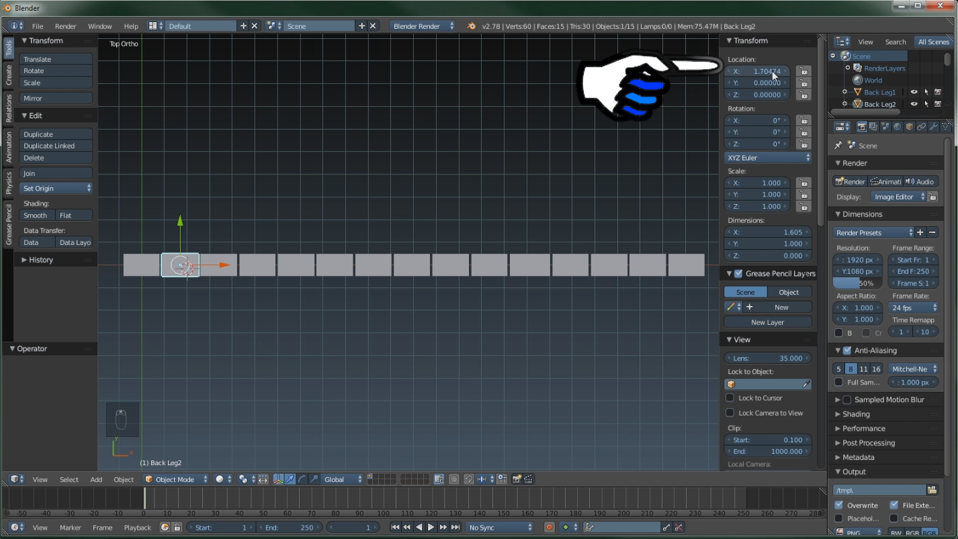This screenshot has height=539, width=958.
Task: Enable Full Sample checkbox
Action: tap(838, 382)
